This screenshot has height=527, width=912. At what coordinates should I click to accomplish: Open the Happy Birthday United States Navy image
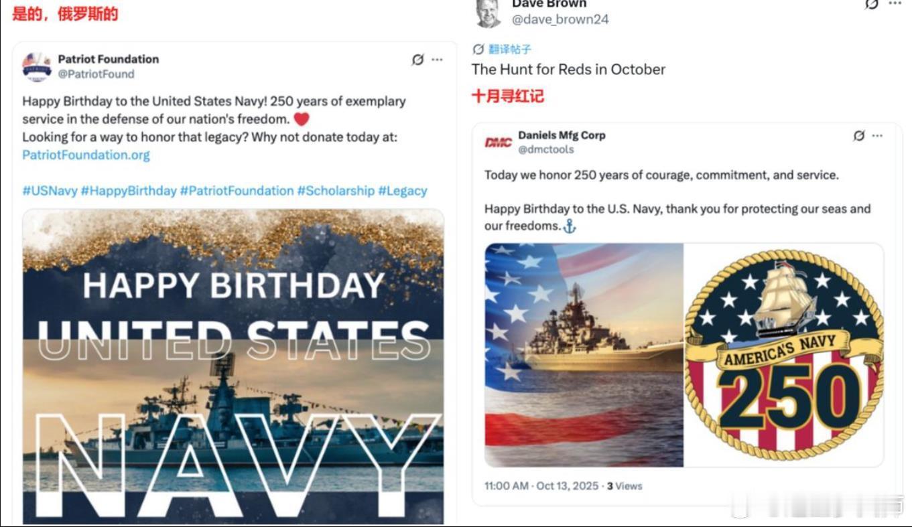pyautogui.click(x=233, y=366)
